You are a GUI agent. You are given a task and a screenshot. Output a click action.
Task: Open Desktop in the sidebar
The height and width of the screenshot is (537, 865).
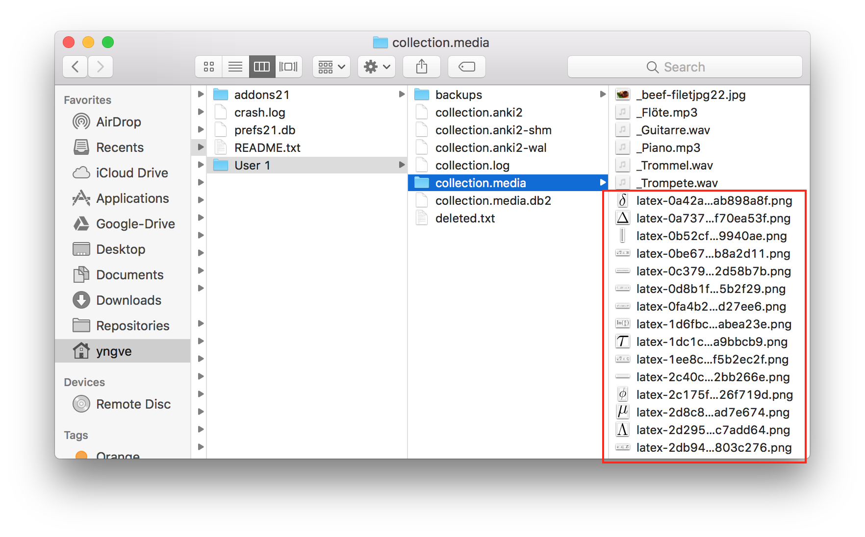[123, 249]
